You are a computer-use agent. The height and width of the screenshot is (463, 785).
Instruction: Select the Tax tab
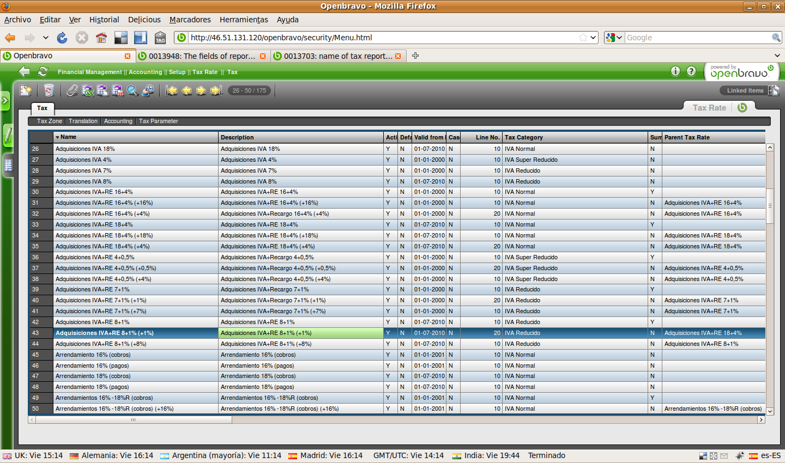[43, 108]
